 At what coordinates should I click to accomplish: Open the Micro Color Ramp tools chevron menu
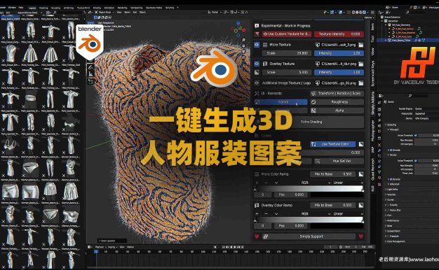pyautogui.click(x=276, y=183)
